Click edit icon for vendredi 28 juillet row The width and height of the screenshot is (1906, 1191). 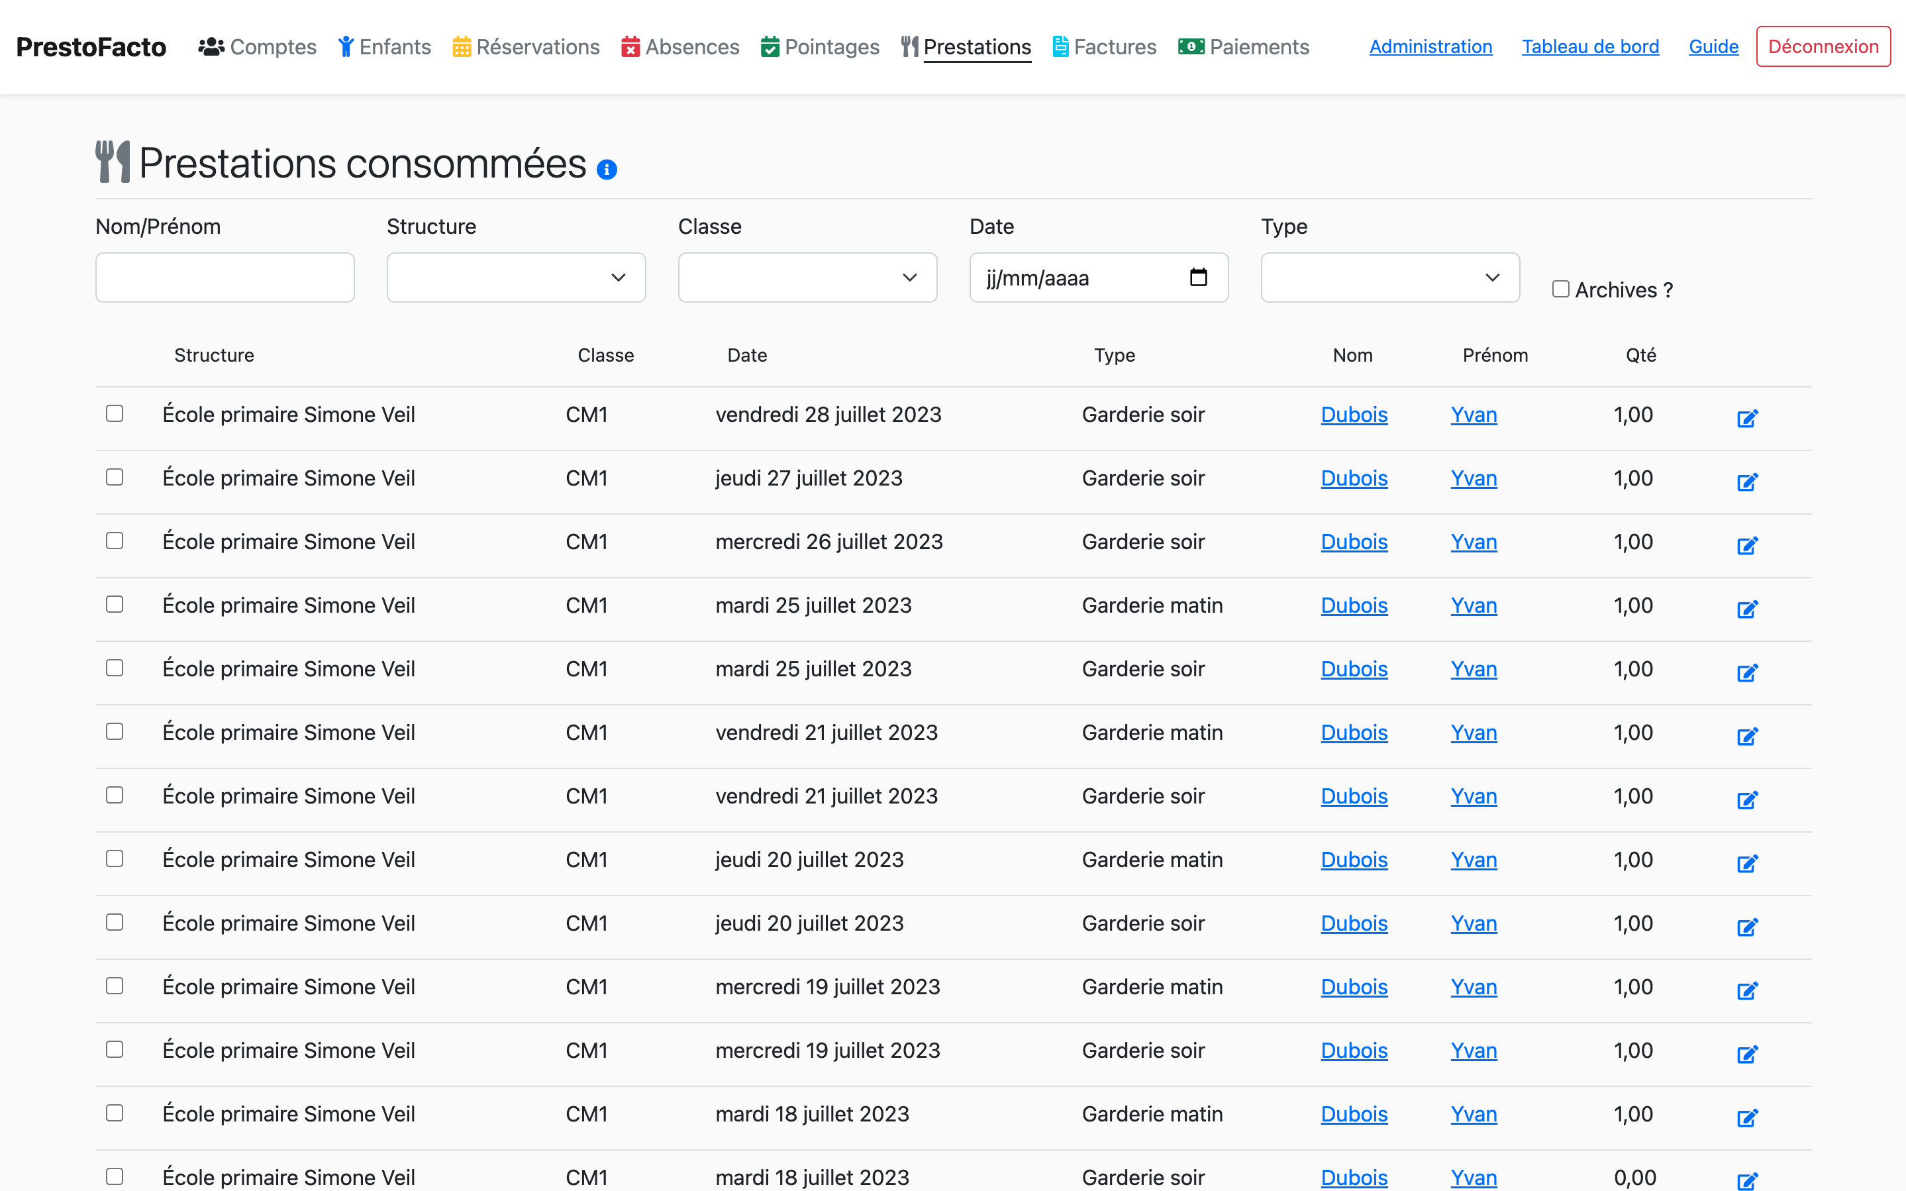point(1747,417)
